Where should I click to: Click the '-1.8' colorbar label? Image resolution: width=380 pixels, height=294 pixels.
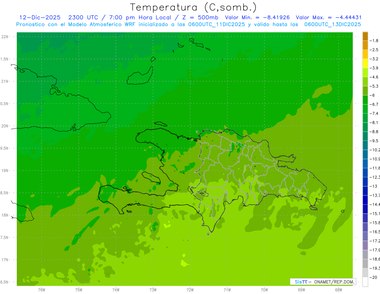(374, 41)
